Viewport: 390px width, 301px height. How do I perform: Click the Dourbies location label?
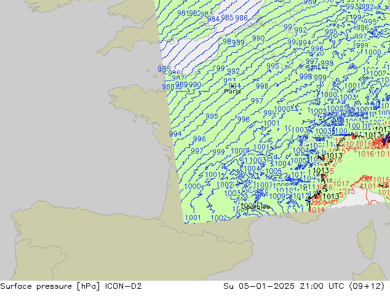tap(255, 206)
